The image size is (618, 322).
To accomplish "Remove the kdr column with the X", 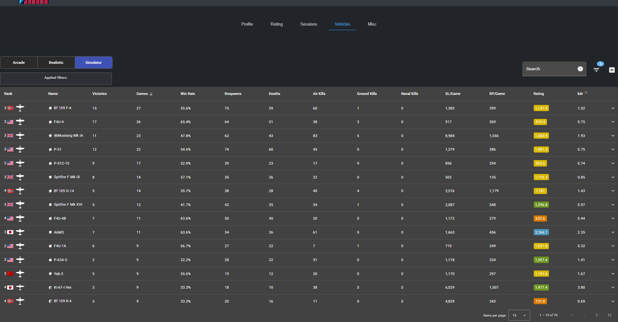I will pos(586,93).
